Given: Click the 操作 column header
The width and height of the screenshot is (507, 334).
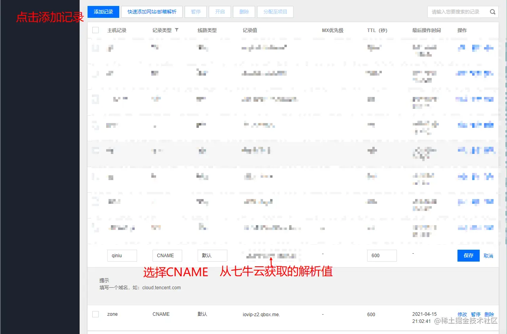Looking at the screenshot, I should (462, 30).
